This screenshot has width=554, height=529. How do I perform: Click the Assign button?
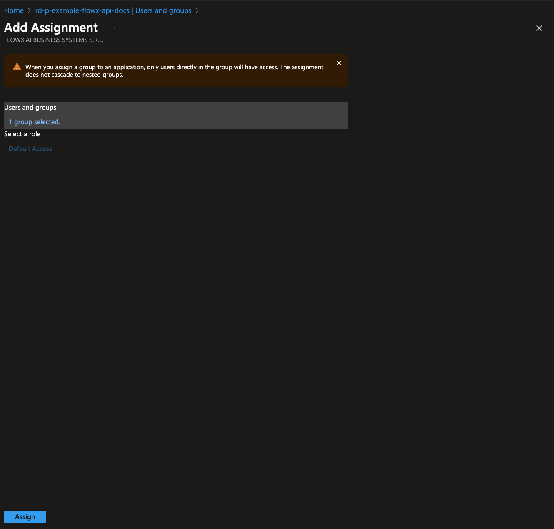[x=25, y=516]
